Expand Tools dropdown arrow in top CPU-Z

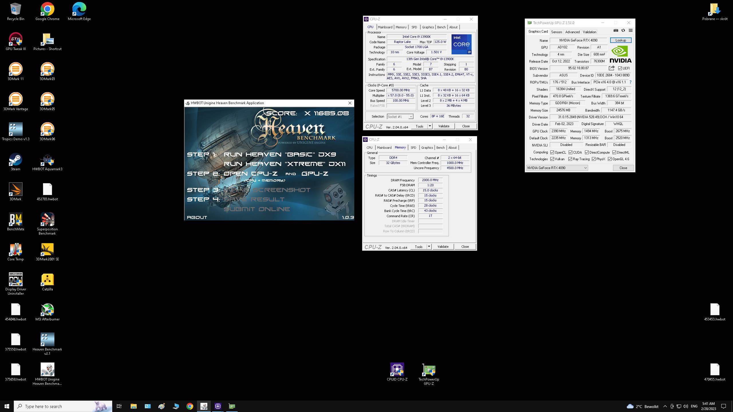click(430, 126)
